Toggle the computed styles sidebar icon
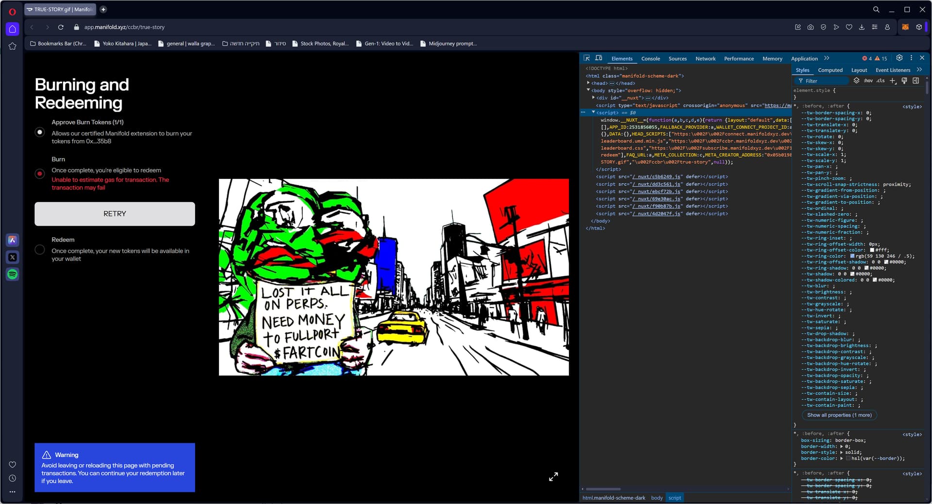Image resolution: width=932 pixels, height=504 pixels. [x=915, y=81]
